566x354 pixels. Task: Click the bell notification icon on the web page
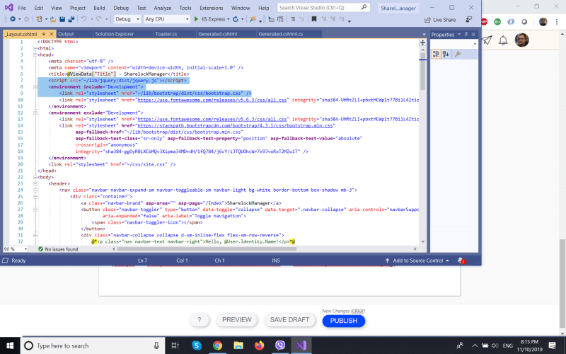(503, 40)
